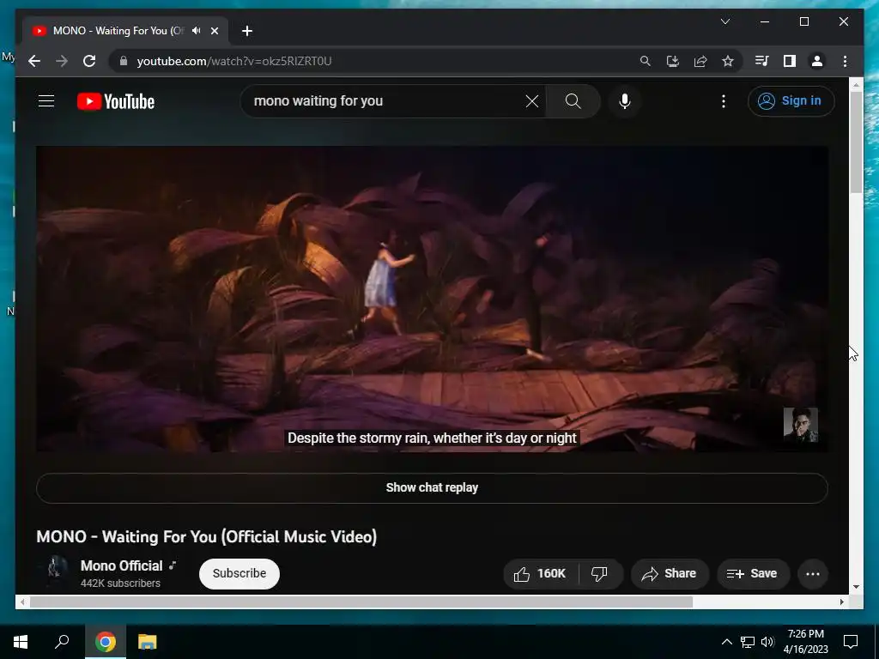Click the horizontal scrollbar thumb
This screenshot has height=659, width=879.
click(x=361, y=602)
